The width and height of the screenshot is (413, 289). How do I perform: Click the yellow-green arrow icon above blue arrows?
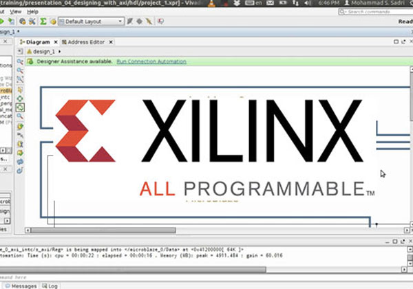pyautogui.click(x=20, y=153)
